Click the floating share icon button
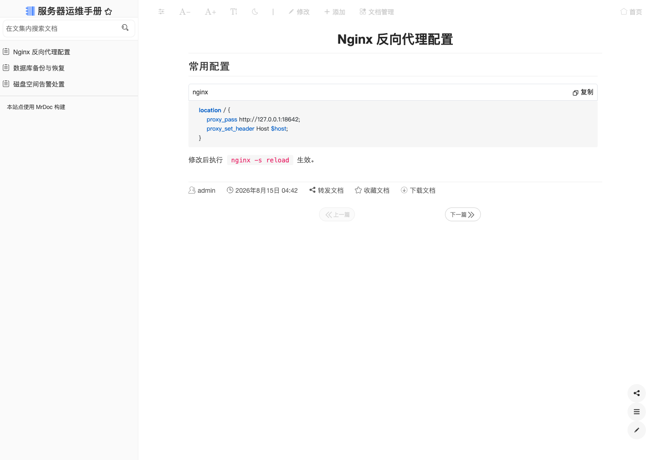Screen dimensions: 662x460 click(637, 393)
